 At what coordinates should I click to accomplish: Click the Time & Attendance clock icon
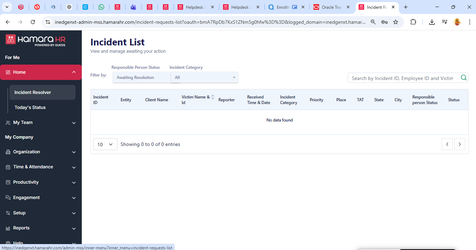pos(8,167)
